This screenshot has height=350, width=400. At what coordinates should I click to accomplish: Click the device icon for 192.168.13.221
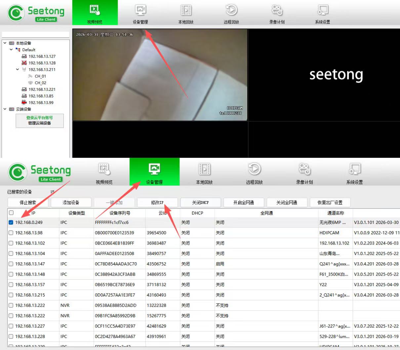click(24, 89)
